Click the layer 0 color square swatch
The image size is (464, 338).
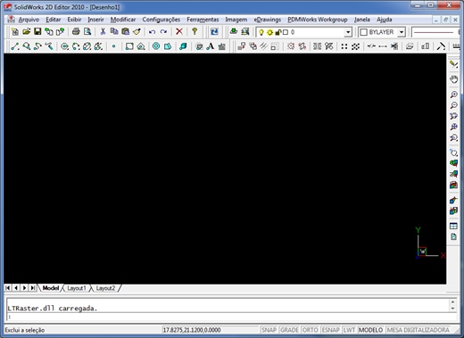pos(286,32)
